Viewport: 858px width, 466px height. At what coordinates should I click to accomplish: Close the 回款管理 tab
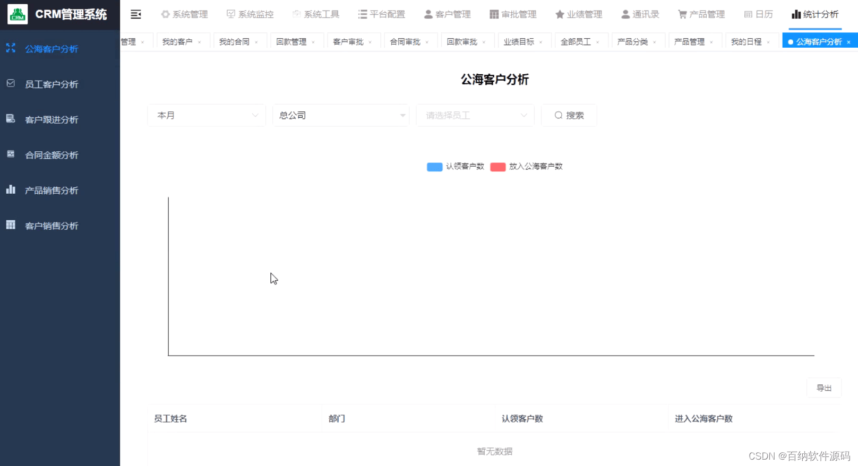313,42
